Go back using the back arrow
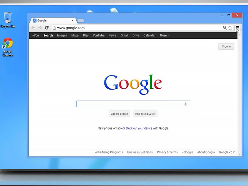The width and height of the screenshot is (248, 186). pos(33,28)
